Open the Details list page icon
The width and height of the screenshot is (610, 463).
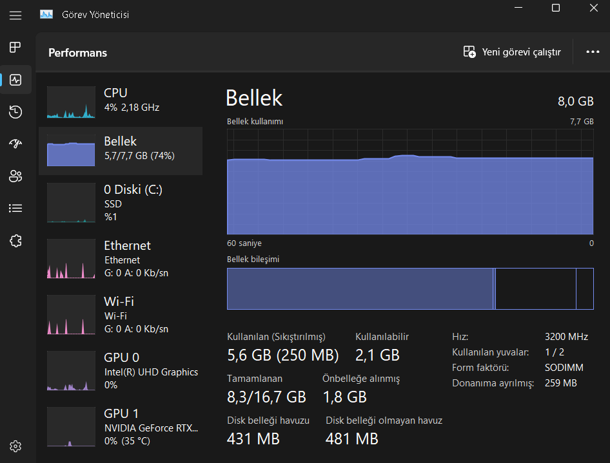click(x=15, y=208)
